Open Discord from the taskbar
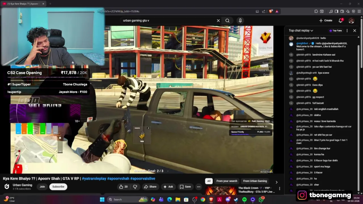The width and height of the screenshot is (363, 204). tap(228, 199)
